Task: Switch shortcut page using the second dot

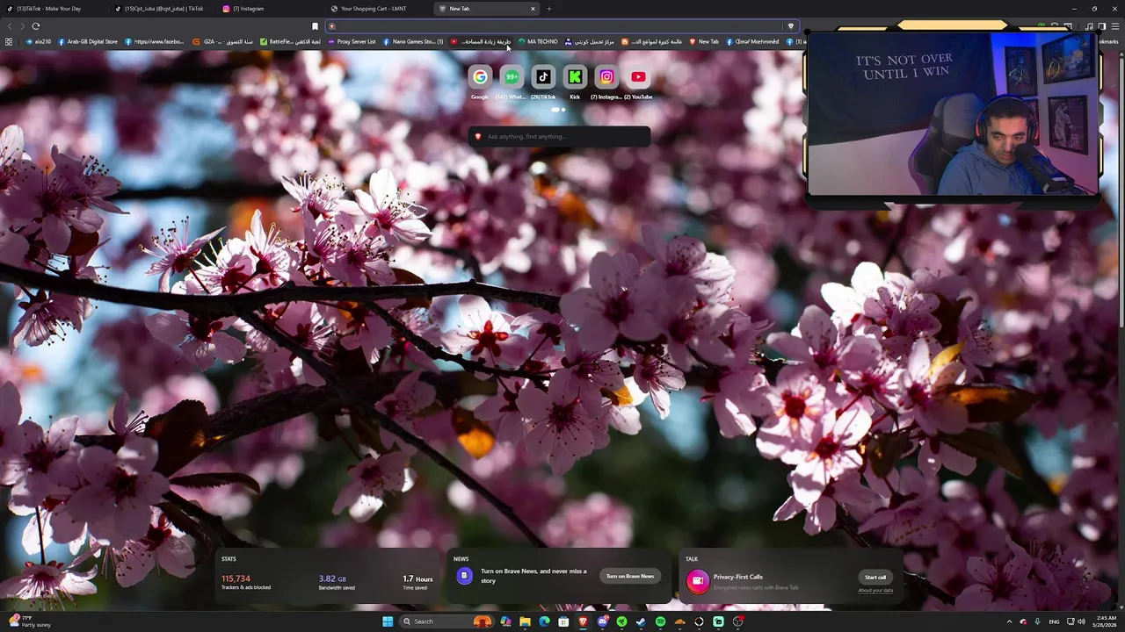Action: pyautogui.click(x=563, y=110)
